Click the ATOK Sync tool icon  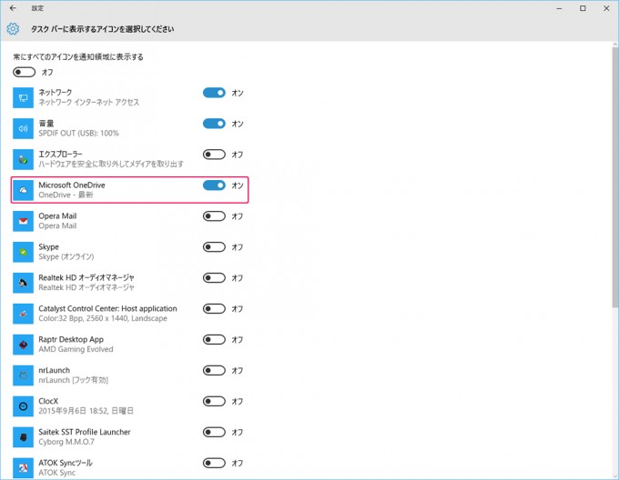(23, 468)
